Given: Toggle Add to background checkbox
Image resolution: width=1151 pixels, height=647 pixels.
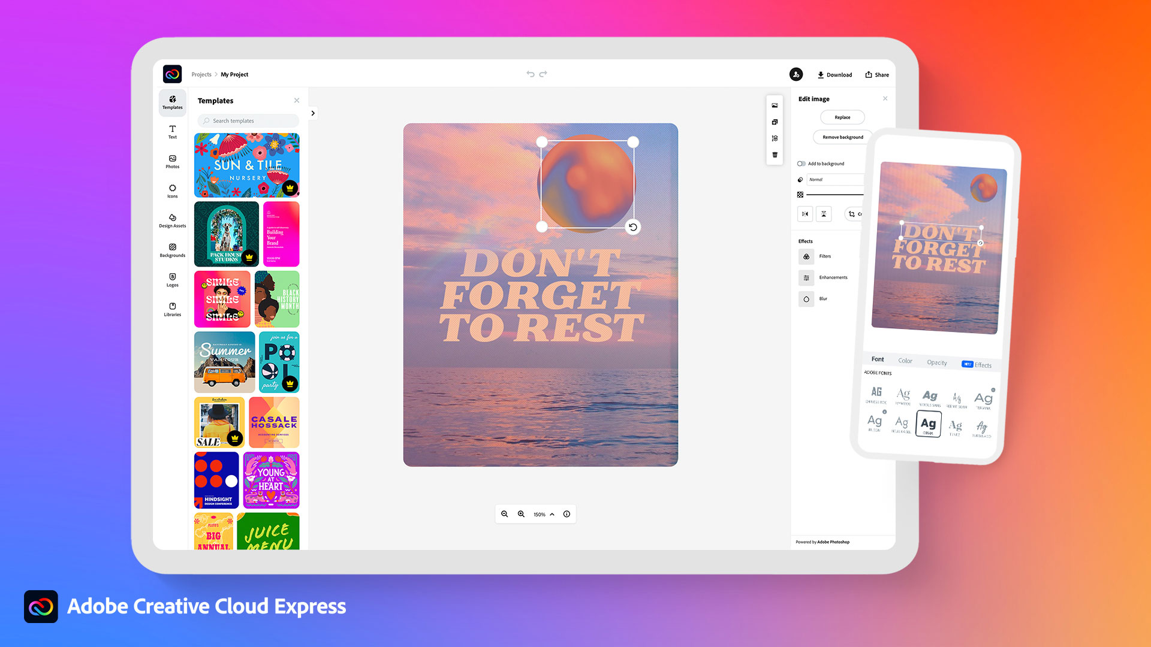Looking at the screenshot, I should [802, 164].
